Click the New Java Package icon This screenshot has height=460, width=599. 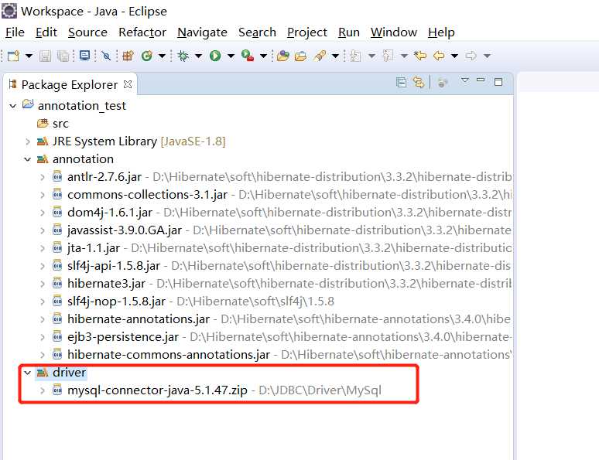pyautogui.click(x=128, y=56)
